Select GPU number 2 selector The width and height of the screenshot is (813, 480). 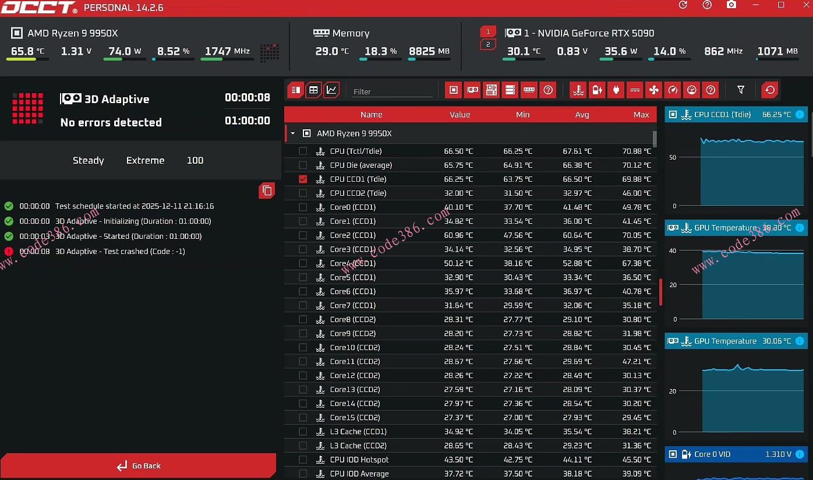click(x=488, y=44)
